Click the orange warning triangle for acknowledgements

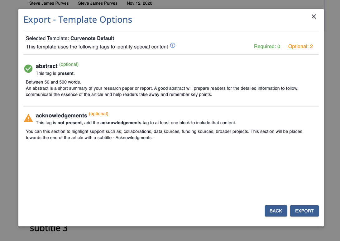coord(28,118)
